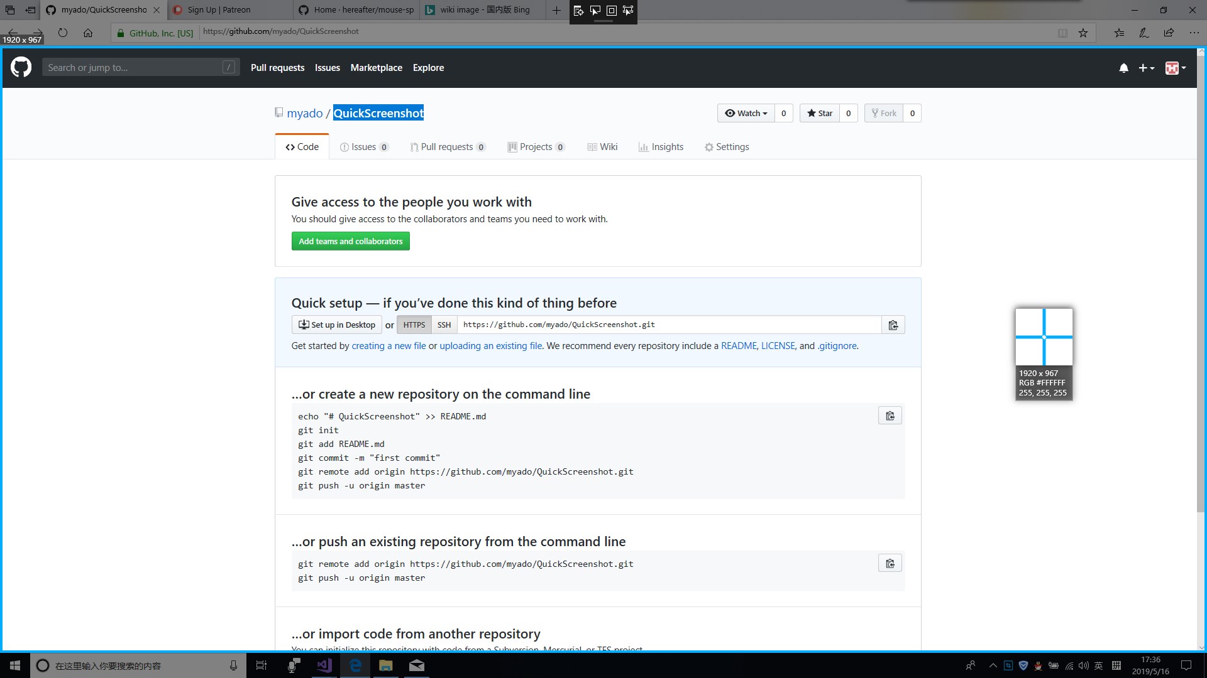
Task: Switch to the Sign Up | Patreon tab
Action: [219, 10]
